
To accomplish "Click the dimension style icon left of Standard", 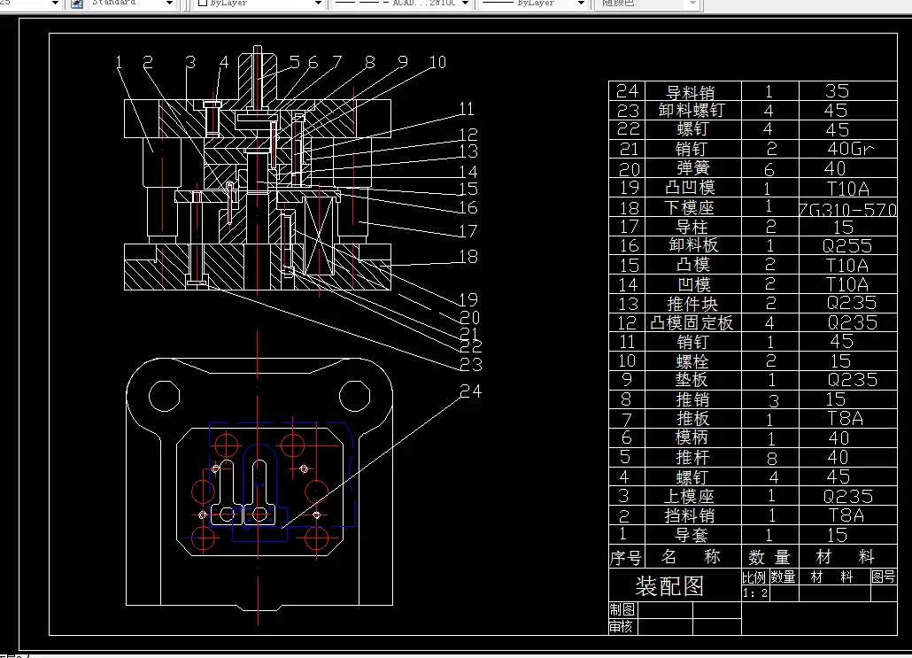I will (77, 4).
